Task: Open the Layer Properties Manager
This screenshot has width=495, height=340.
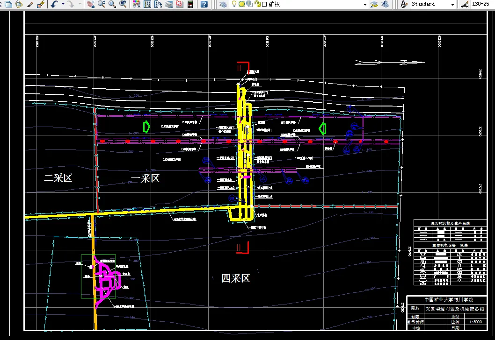Action: click(x=223, y=4)
